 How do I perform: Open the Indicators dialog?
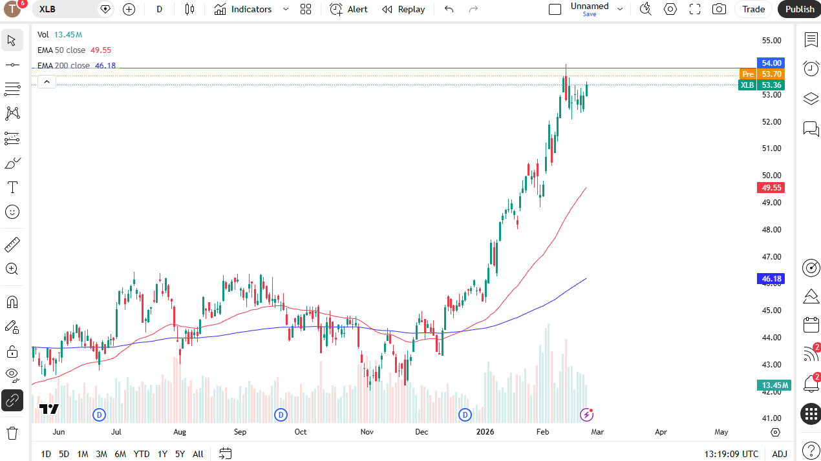click(x=243, y=9)
